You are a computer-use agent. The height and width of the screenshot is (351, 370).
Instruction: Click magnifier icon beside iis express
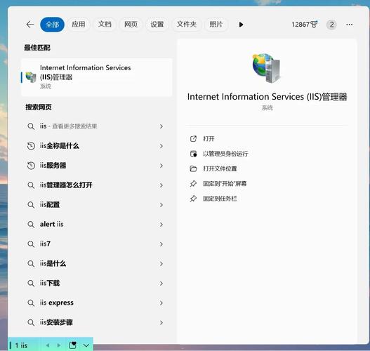point(31,303)
